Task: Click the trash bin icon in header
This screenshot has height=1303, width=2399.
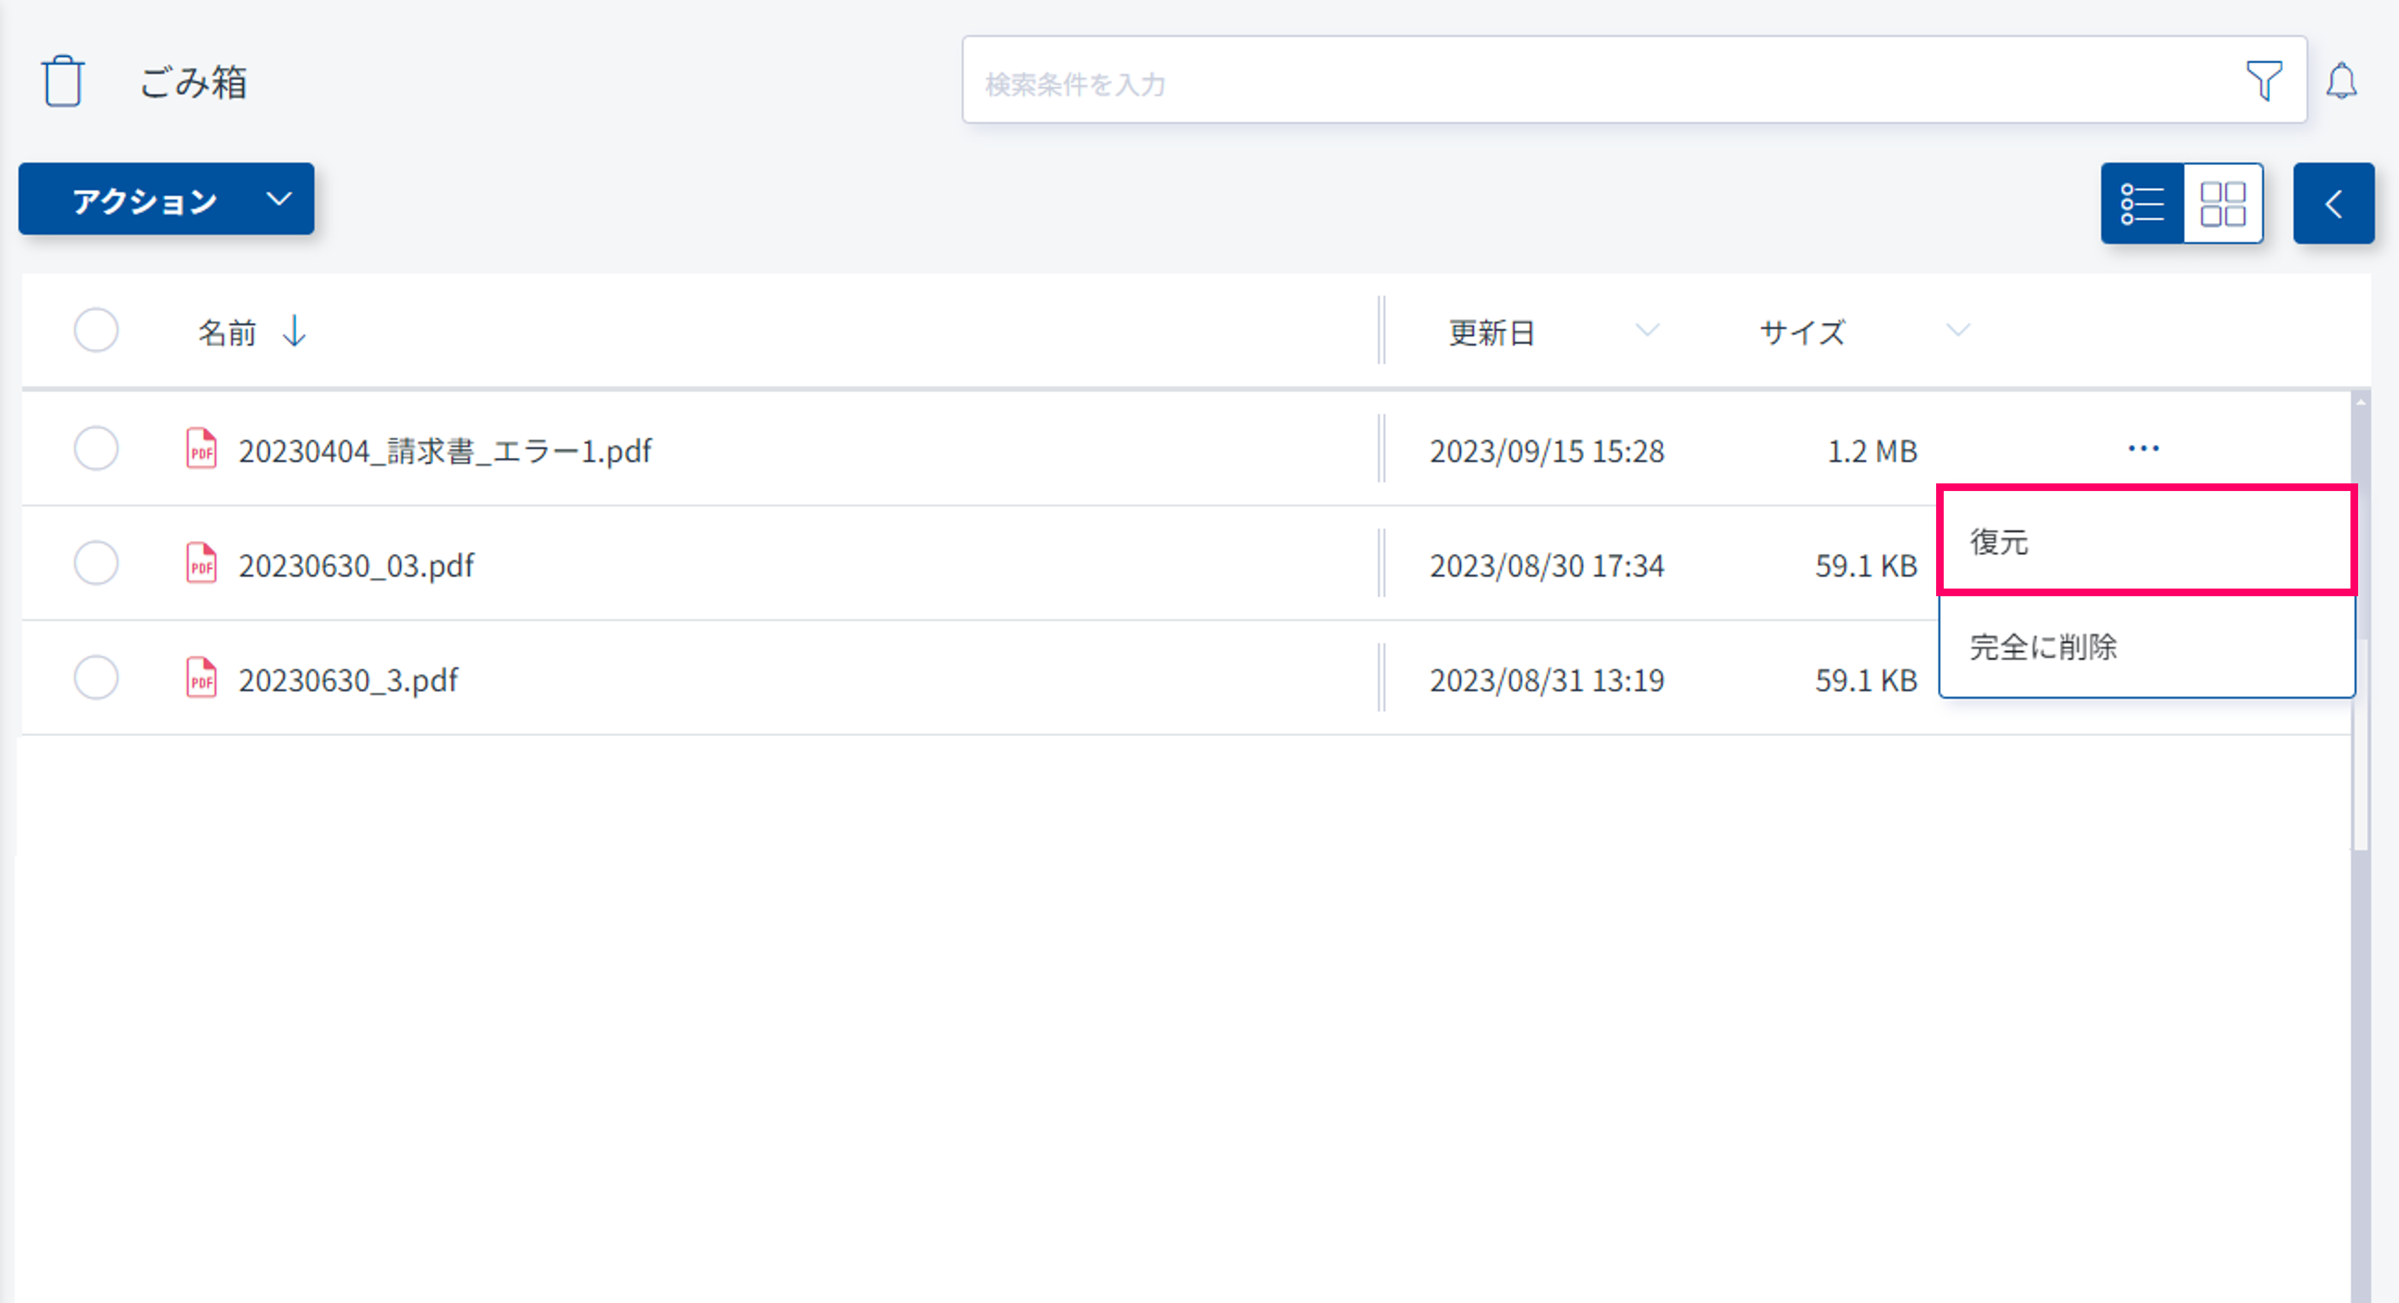Action: 62,82
